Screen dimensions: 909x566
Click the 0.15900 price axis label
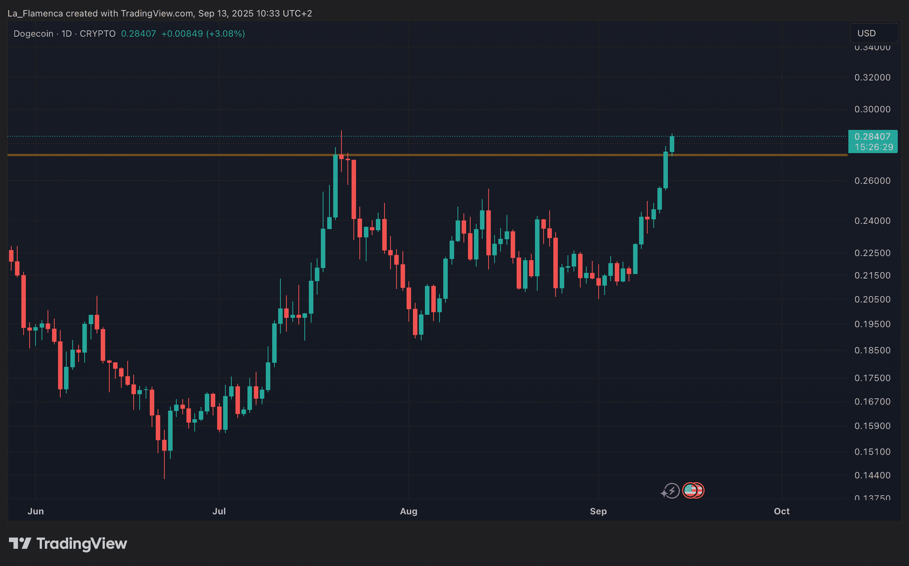point(872,426)
